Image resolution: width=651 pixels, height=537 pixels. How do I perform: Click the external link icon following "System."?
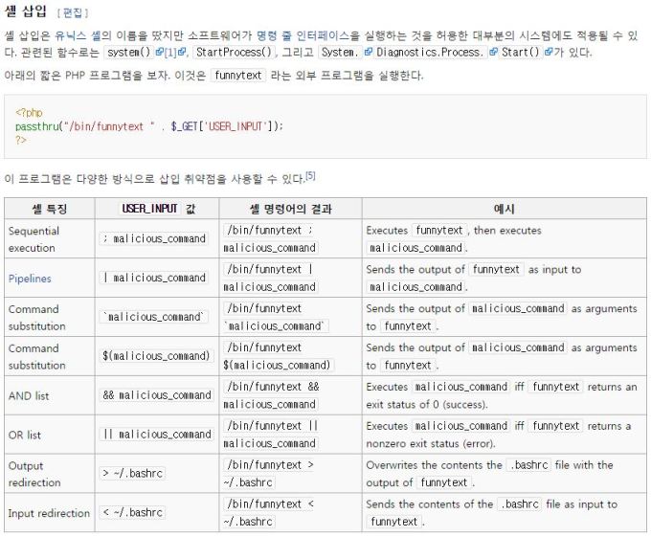coord(367,53)
